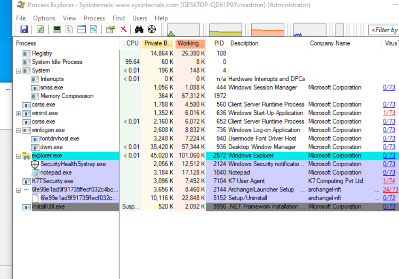Open System Information graph icon

(x=57, y=29)
